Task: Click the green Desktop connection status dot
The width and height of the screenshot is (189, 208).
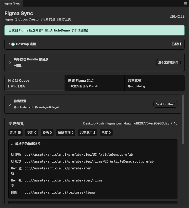Action: click(13, 44)
